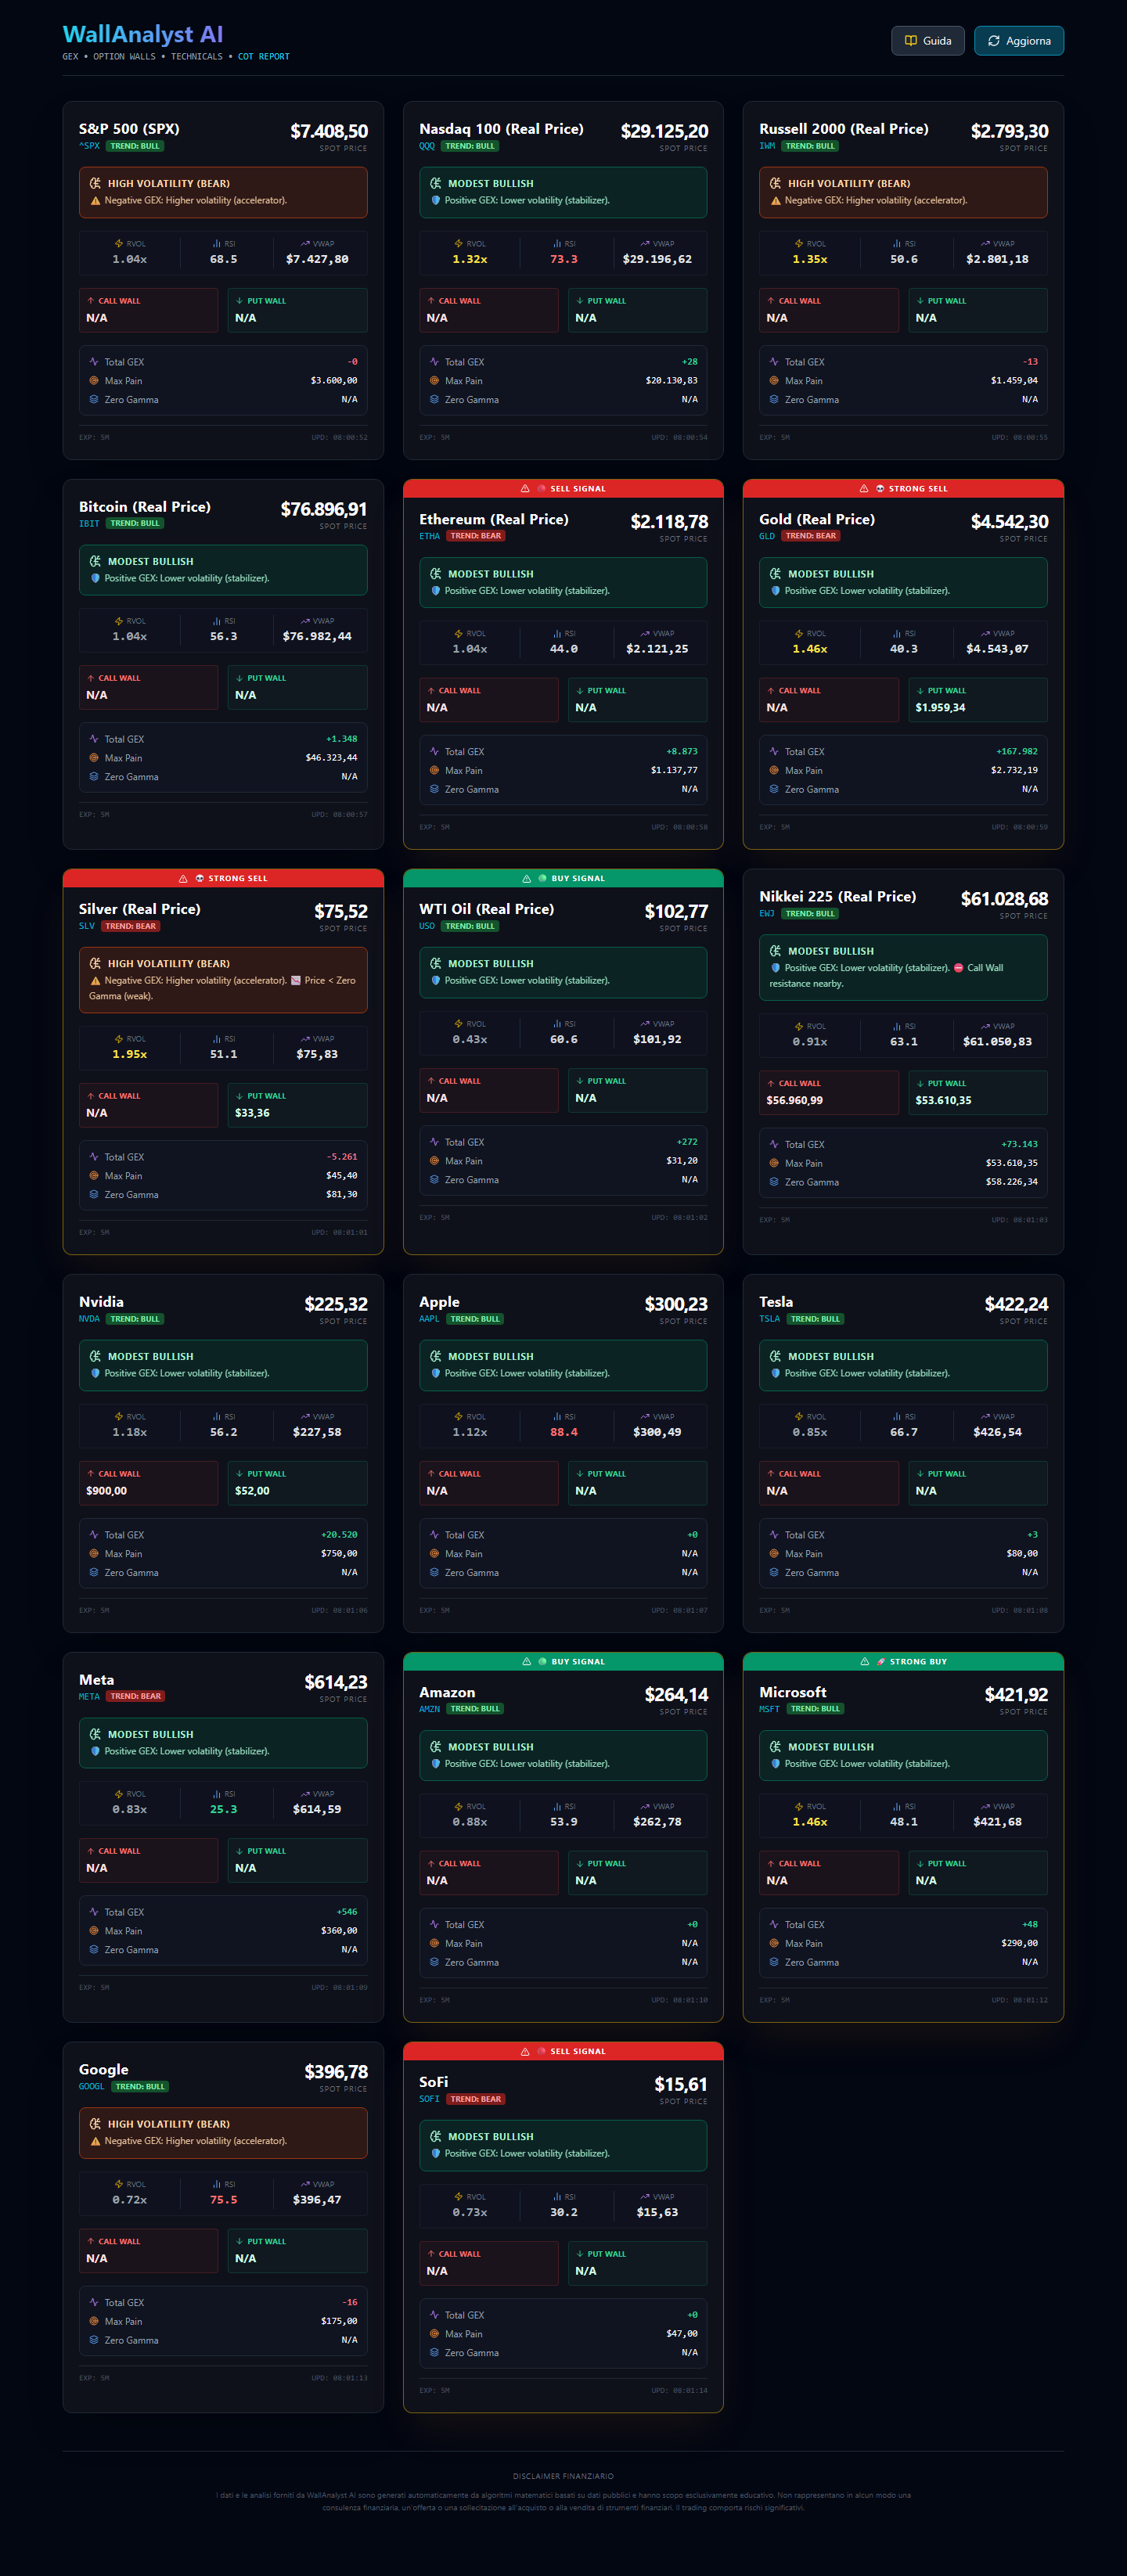This screenshot has height=2576, width=1127.
Task: Click Silver Put Wall value $33,36
Action: [x=252, y=1113]
